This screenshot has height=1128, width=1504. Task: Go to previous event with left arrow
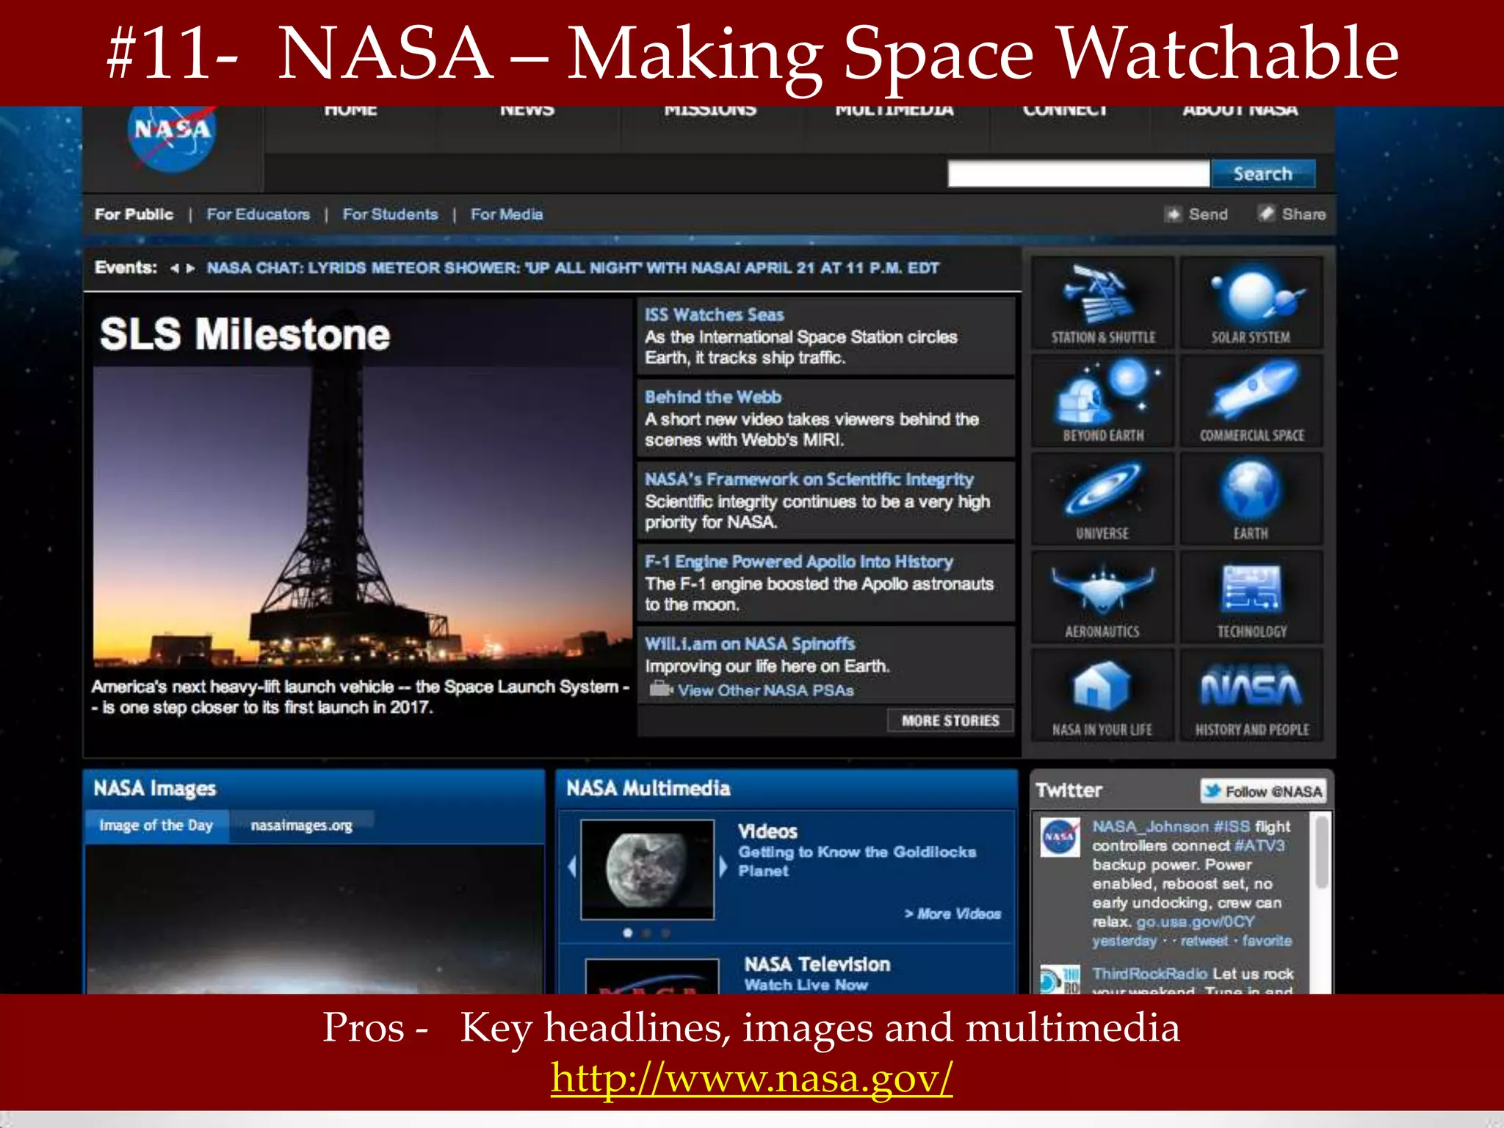[x=175, y=268]
